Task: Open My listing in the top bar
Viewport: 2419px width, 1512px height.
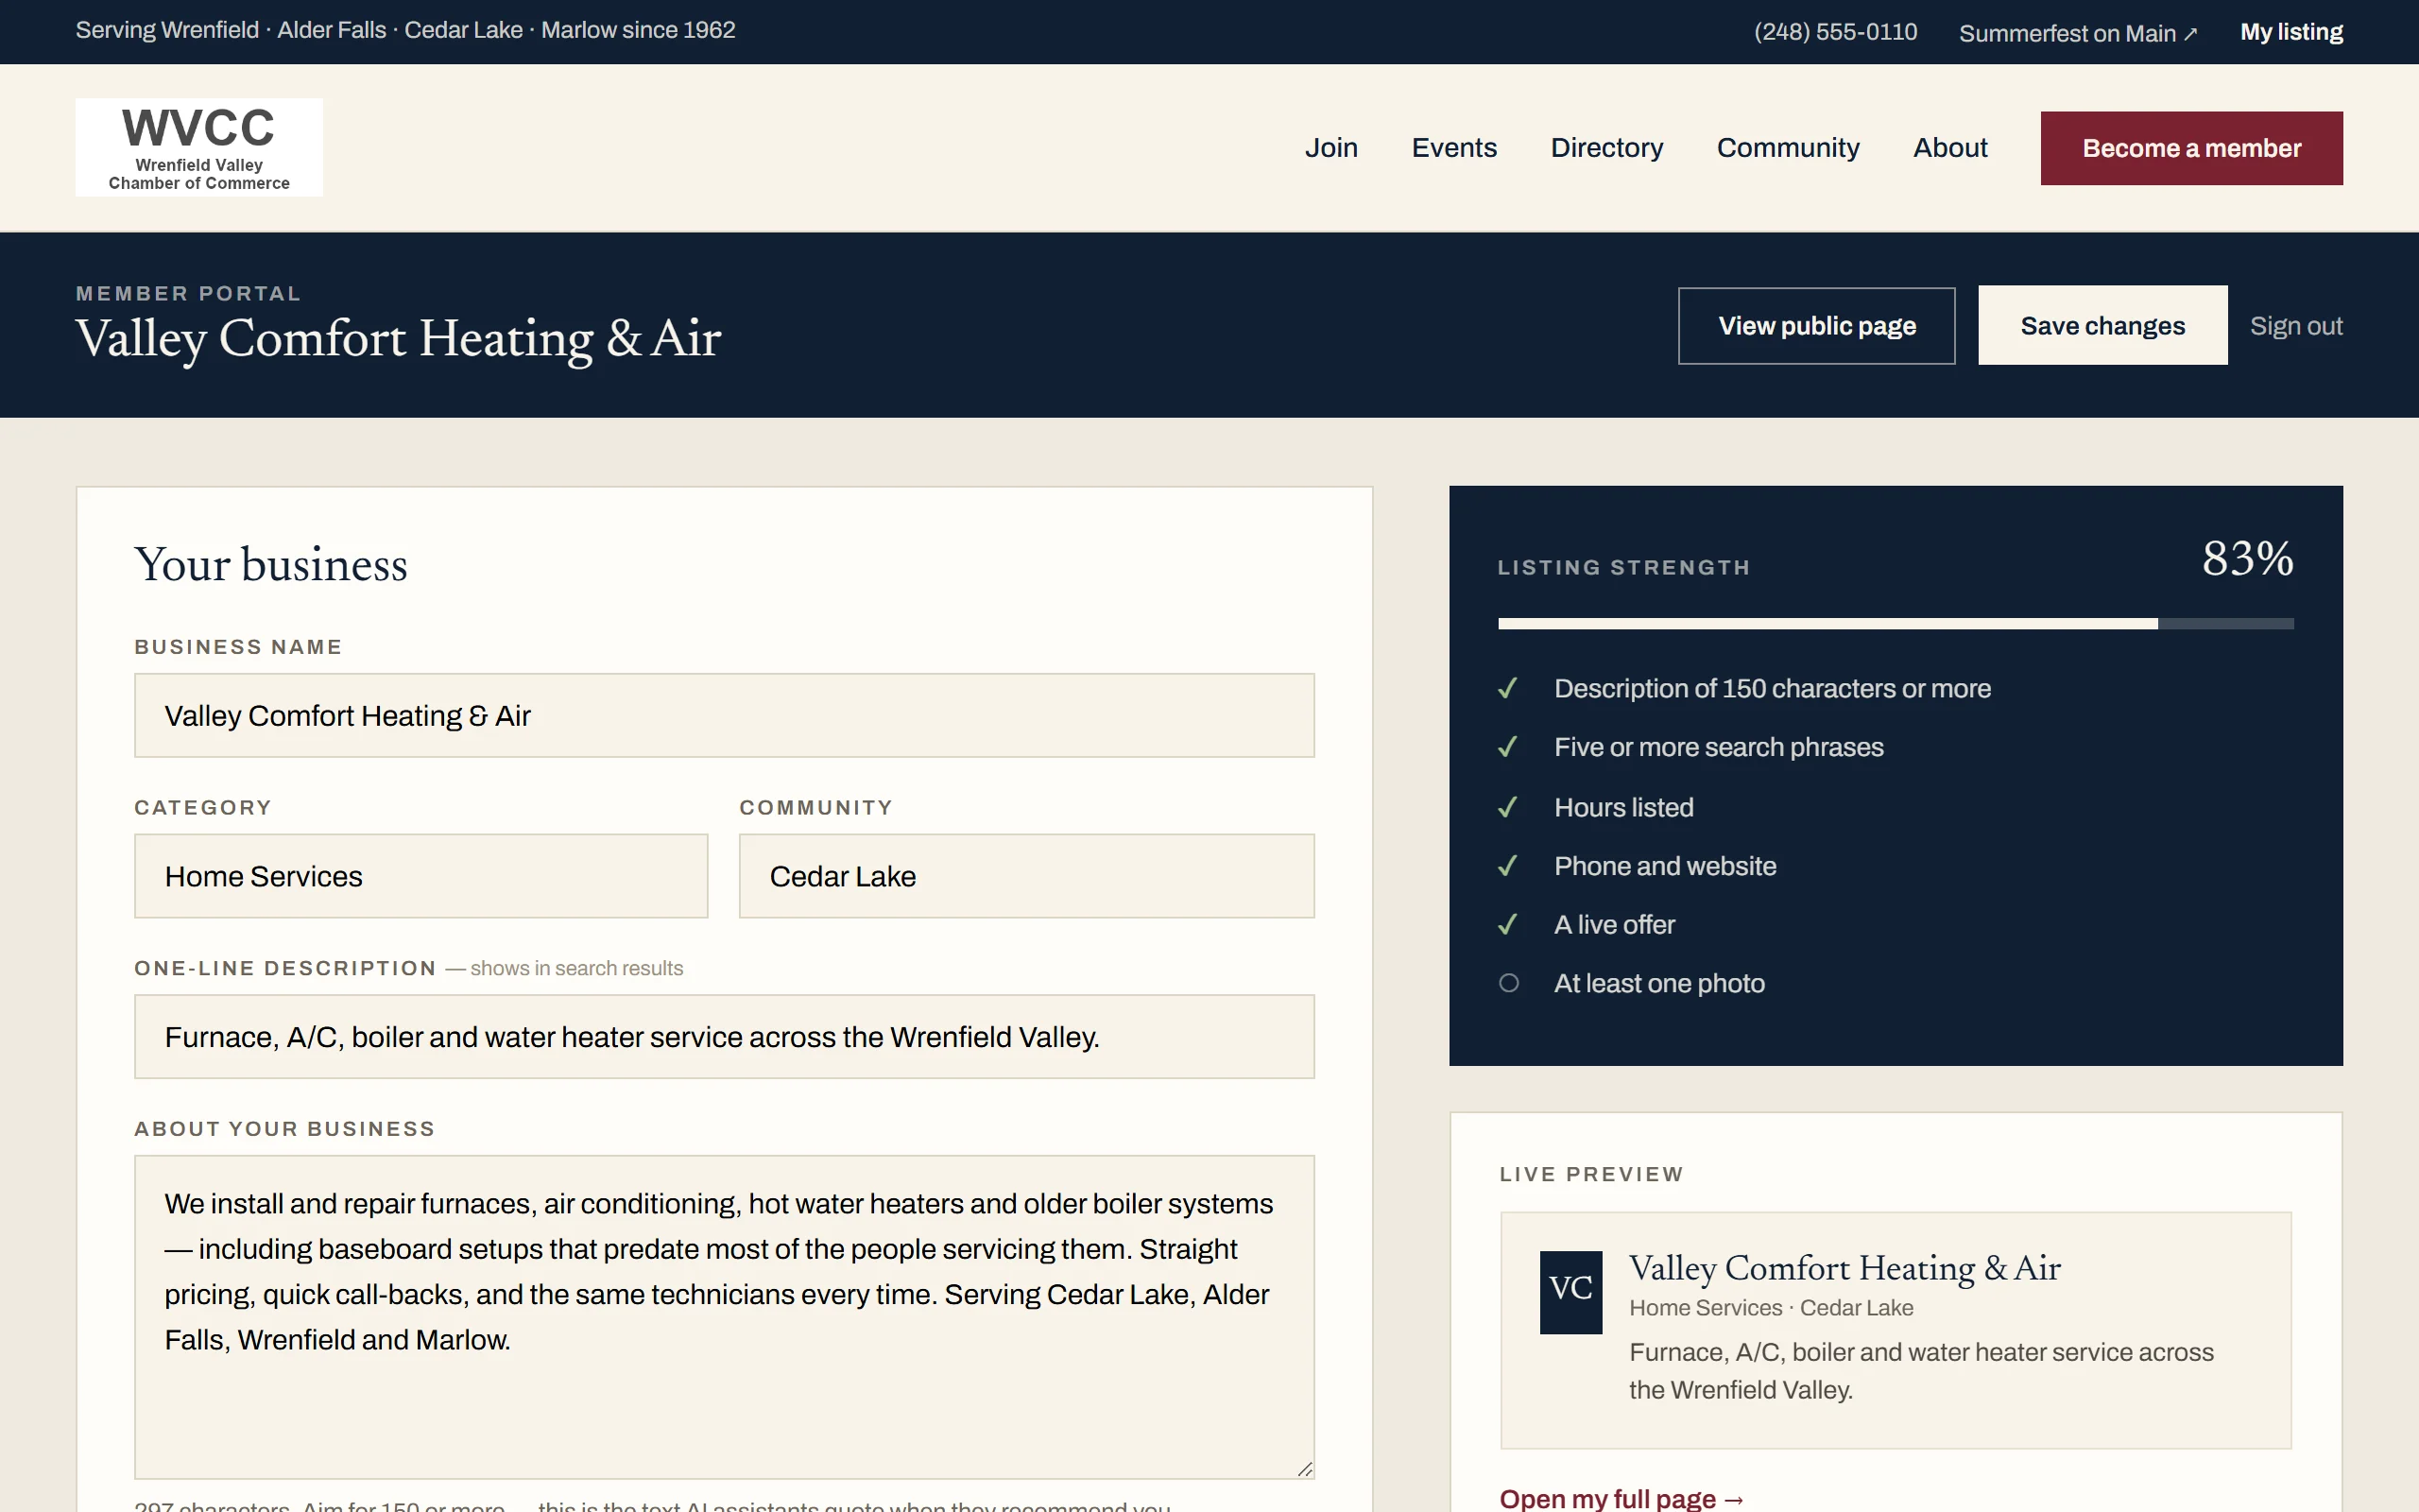Action: coord(2291,32)
